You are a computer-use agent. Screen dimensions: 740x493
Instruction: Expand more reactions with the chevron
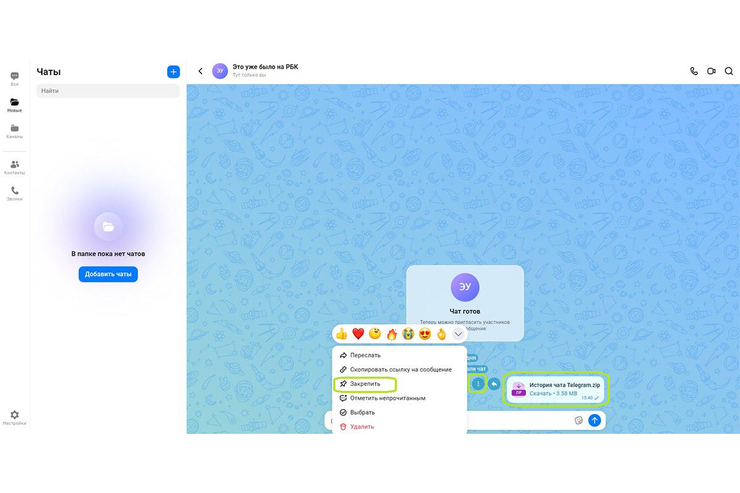458,334
